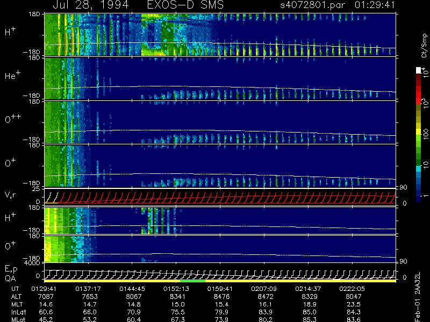The height and width of the screenshot is (322, 430).
Task: Click the 'O++' panel label
Action: pyautogui.click(x=12, y=119)
